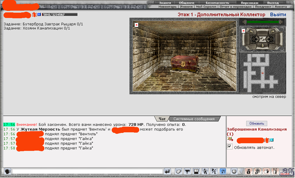The height and width of the screenshot is (178, 295).
Task: Toggle the 'Обновлять автомат.' checkbox
Action: click(x=230, y=146)
